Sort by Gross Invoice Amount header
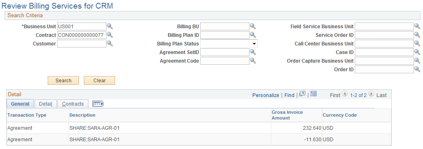423x149 pixels. click(287, 115)
